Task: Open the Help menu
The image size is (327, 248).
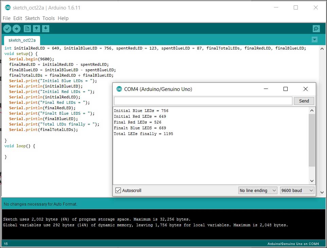Action: click(x=63, y=18)
